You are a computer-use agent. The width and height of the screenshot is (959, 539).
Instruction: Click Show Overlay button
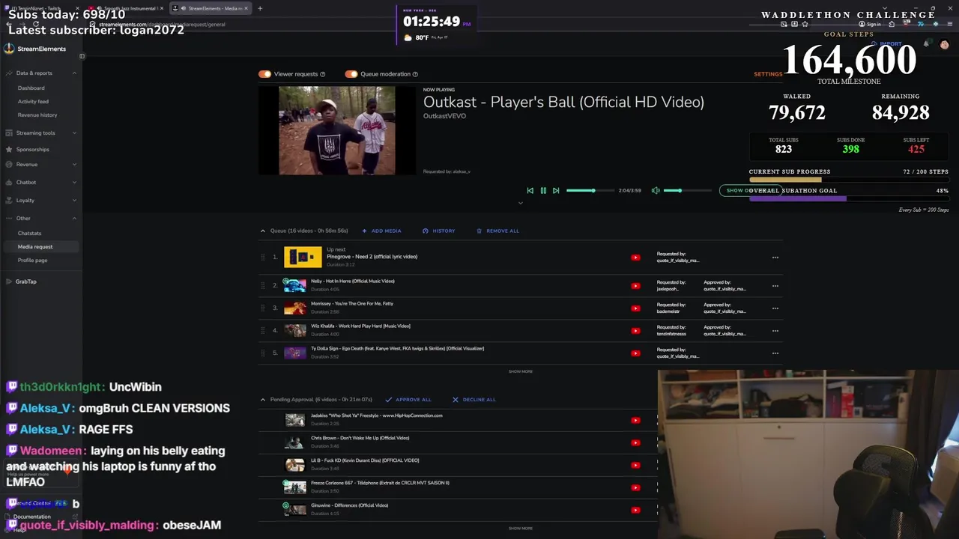pos(750,191)
